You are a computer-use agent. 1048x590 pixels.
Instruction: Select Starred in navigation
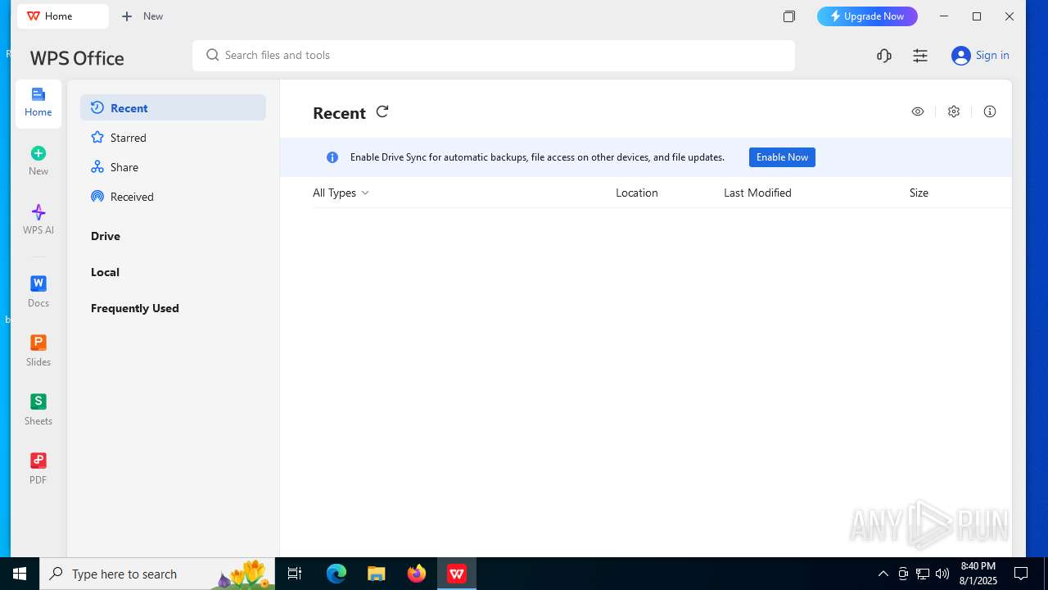(173, 138)
